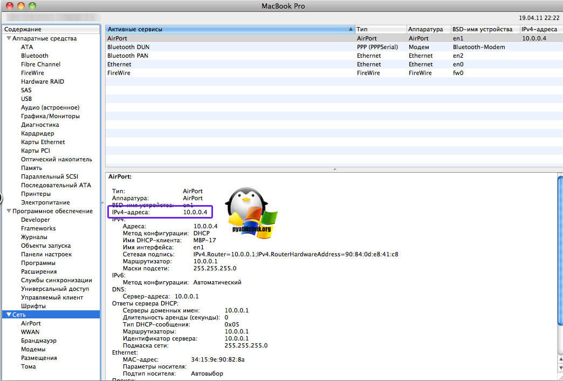
Task: Click the green zoom window button
Action: 32,6
